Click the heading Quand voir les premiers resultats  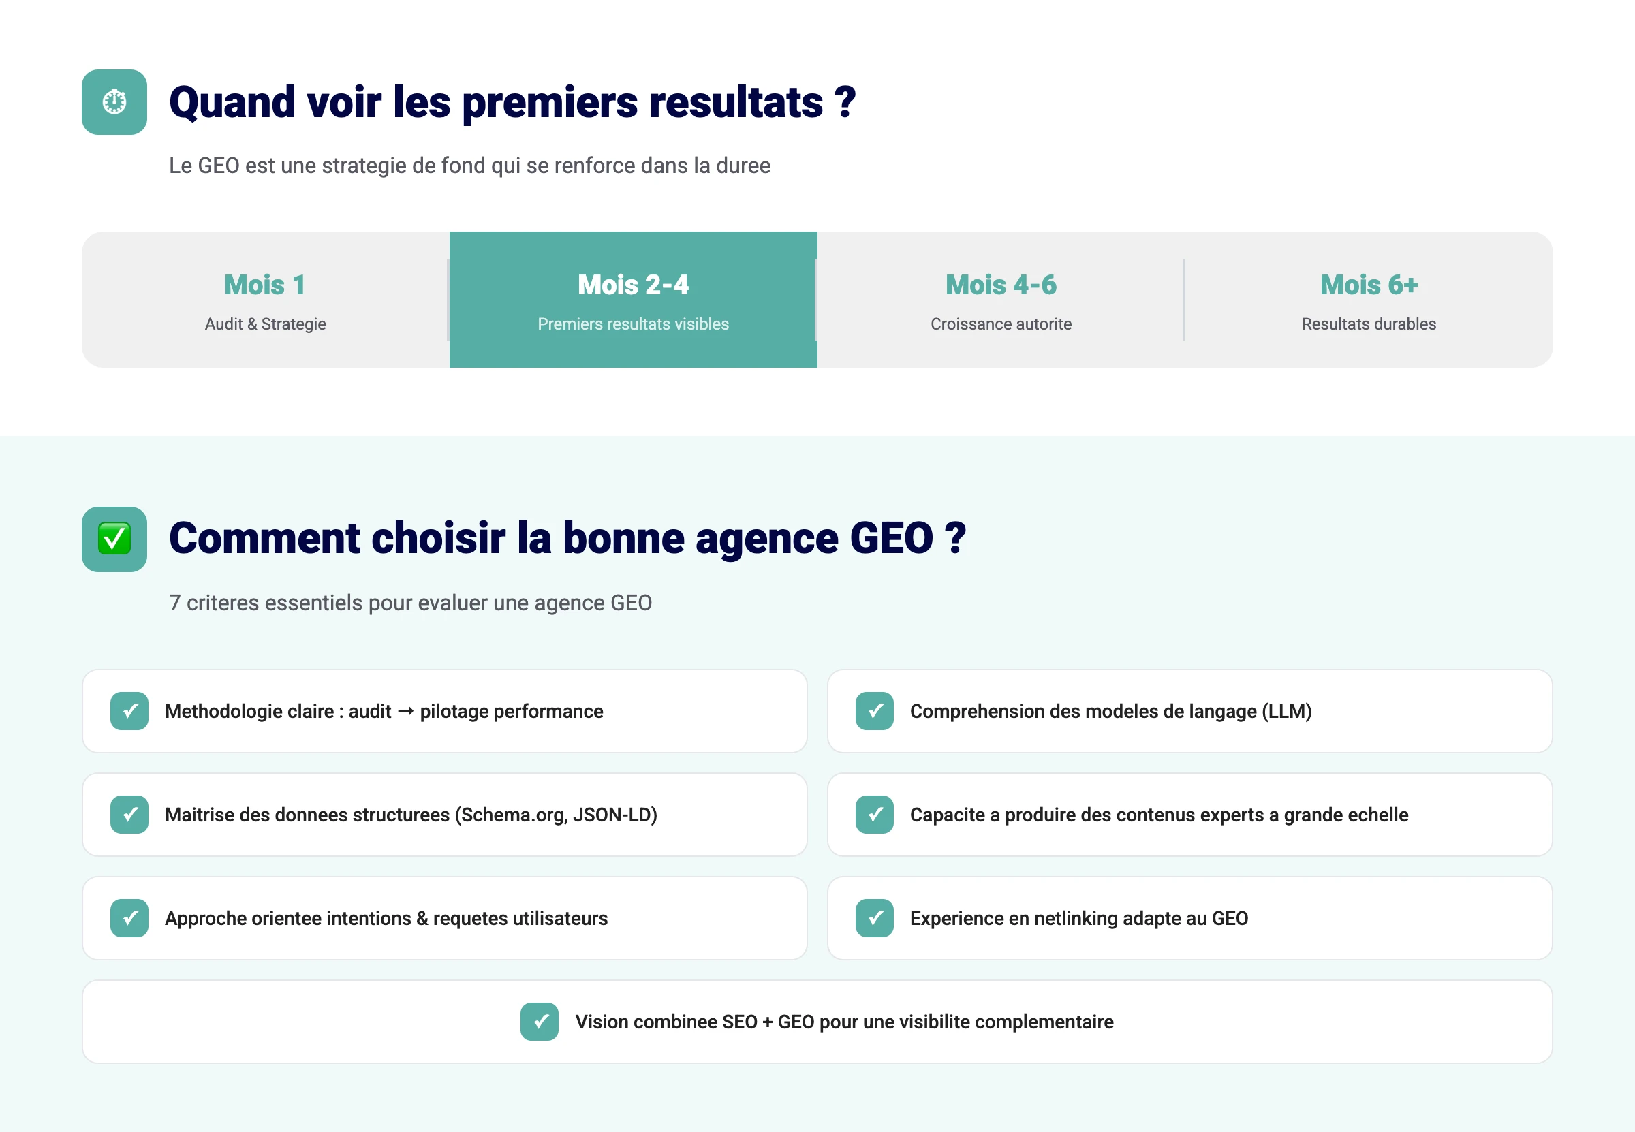[512, 103]
